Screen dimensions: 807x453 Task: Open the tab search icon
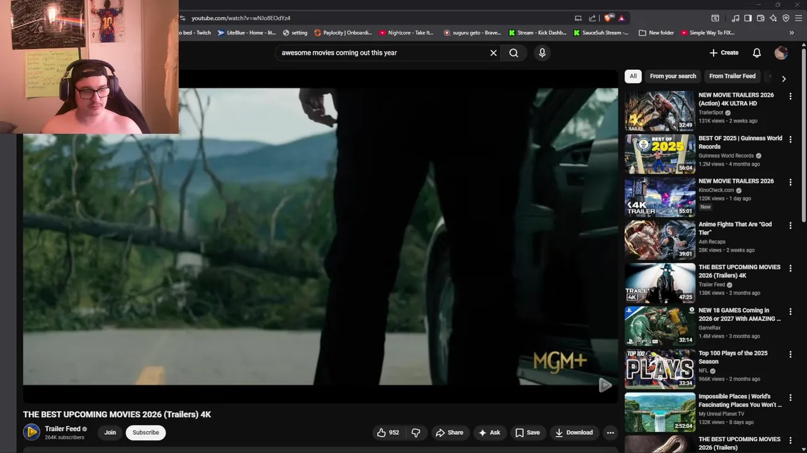[x=715, y=18]
